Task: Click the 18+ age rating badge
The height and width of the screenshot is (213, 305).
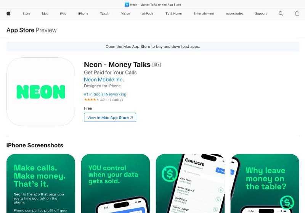Action: (156, 65)
